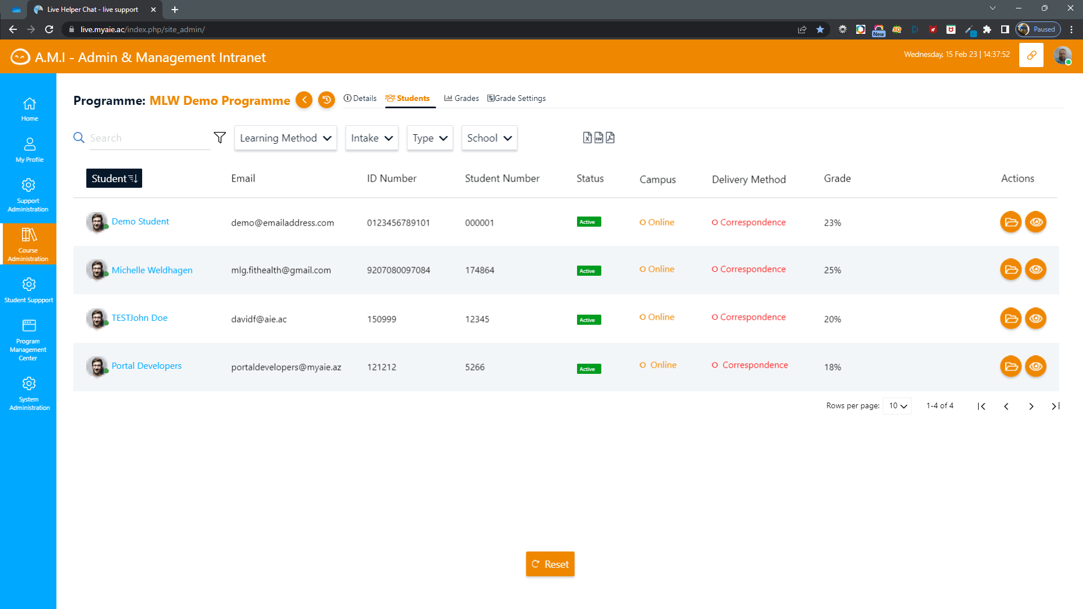
Task: Change rows per page dropdown
Action: [x=897, y=406]
